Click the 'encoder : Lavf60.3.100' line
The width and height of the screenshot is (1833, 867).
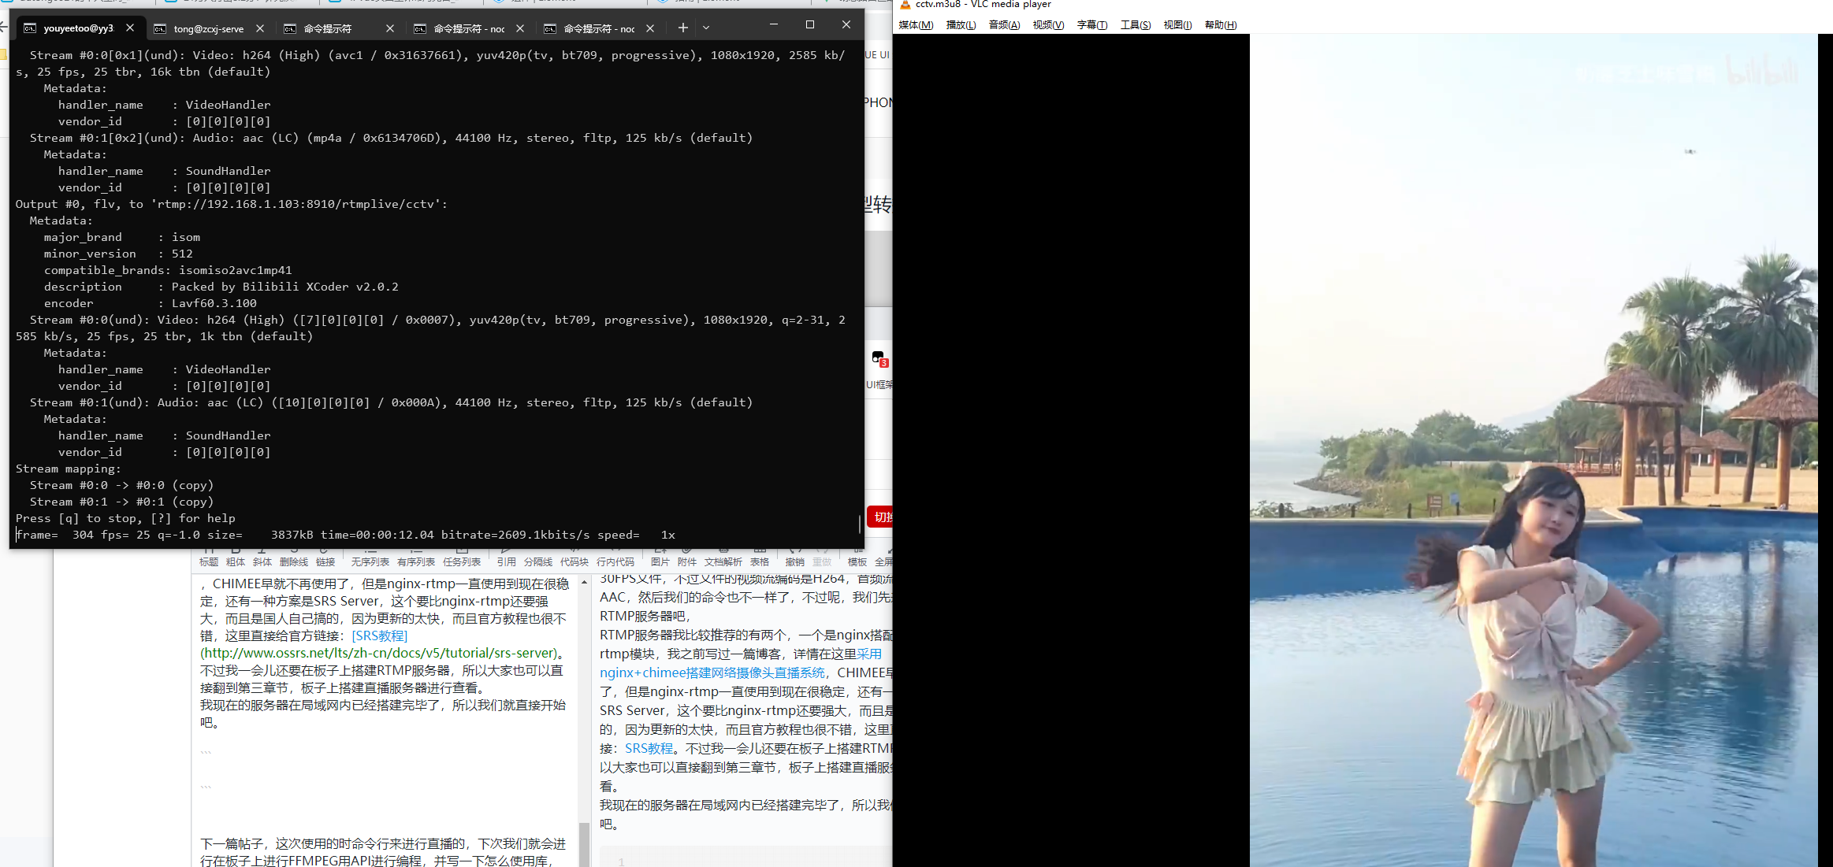151,303
